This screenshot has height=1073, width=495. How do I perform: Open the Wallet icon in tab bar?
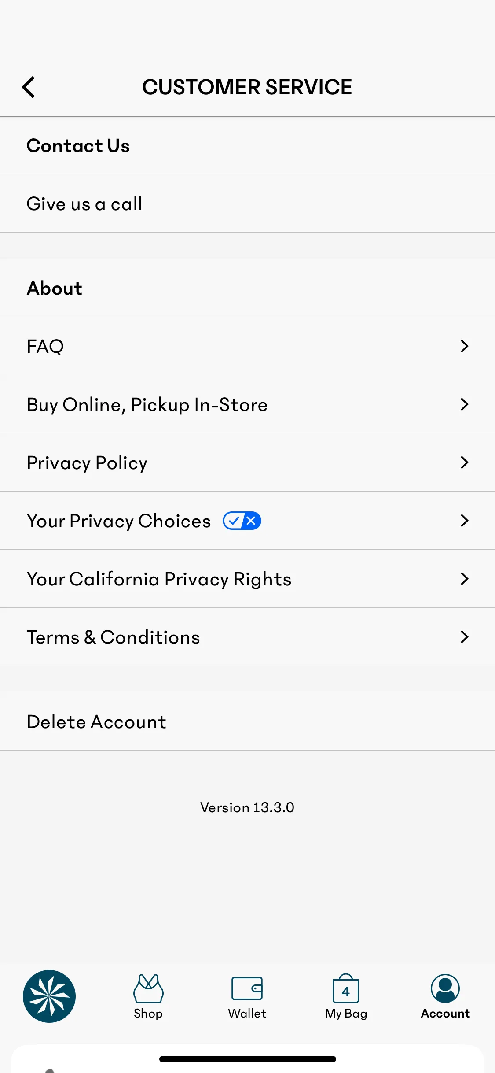247,988
